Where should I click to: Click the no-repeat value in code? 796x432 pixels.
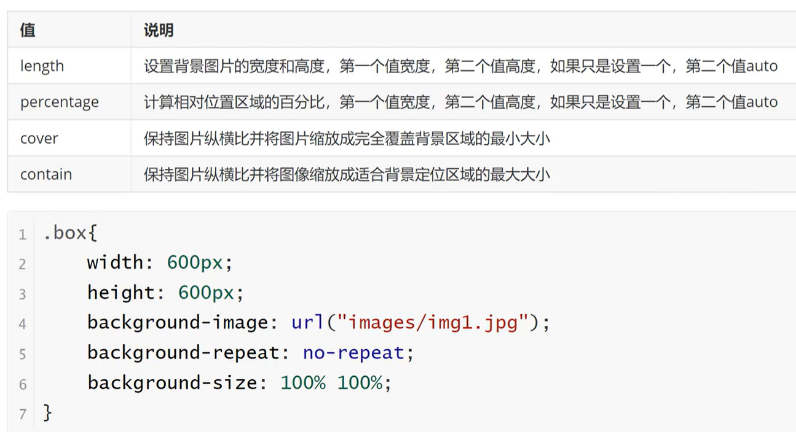pyautogui.click(x=353, y=353)
